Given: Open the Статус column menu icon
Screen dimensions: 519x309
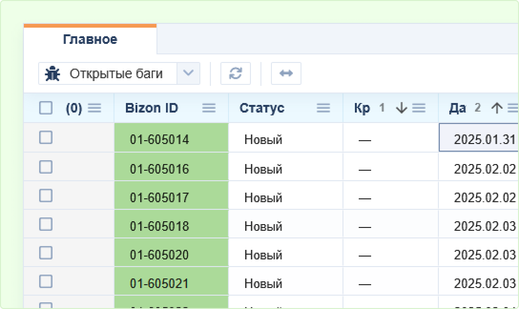Looking at the screenshot, I should (323, 108).
